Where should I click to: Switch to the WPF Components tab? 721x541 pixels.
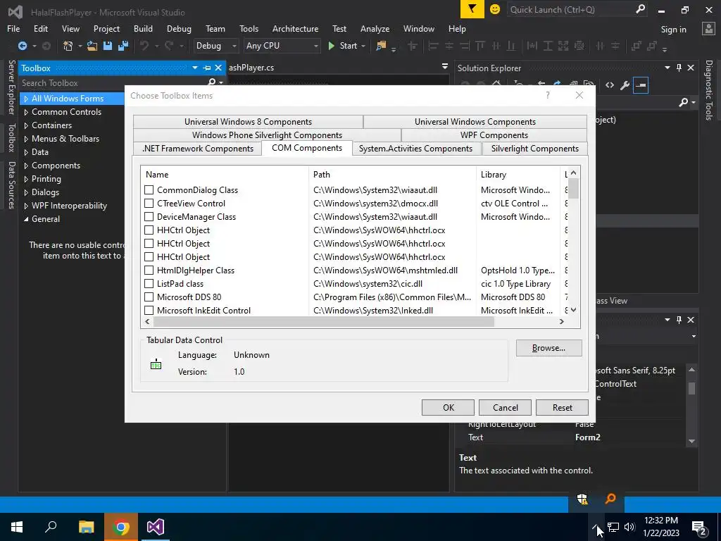pyautogui.click(x=494, y=135)
